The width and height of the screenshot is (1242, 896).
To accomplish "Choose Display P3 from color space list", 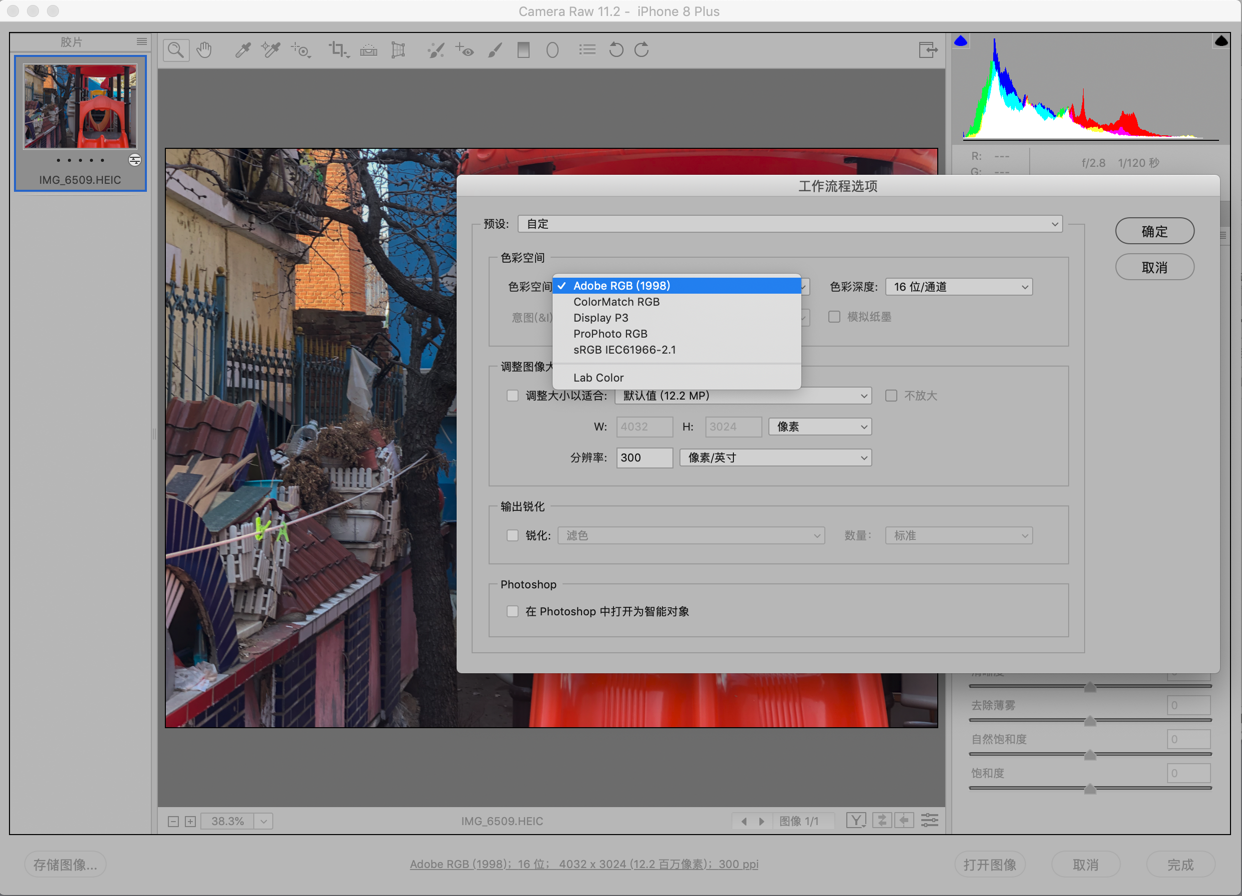I will pyautogui.click(x=601, y=318).
